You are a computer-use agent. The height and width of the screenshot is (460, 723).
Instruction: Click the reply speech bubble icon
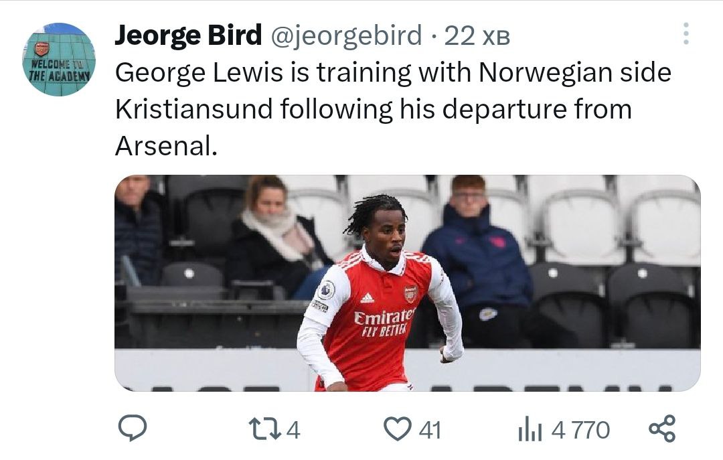coord(133,429)
